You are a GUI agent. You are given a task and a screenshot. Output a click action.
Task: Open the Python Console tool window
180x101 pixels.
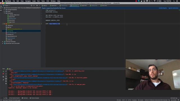(34, 98)
